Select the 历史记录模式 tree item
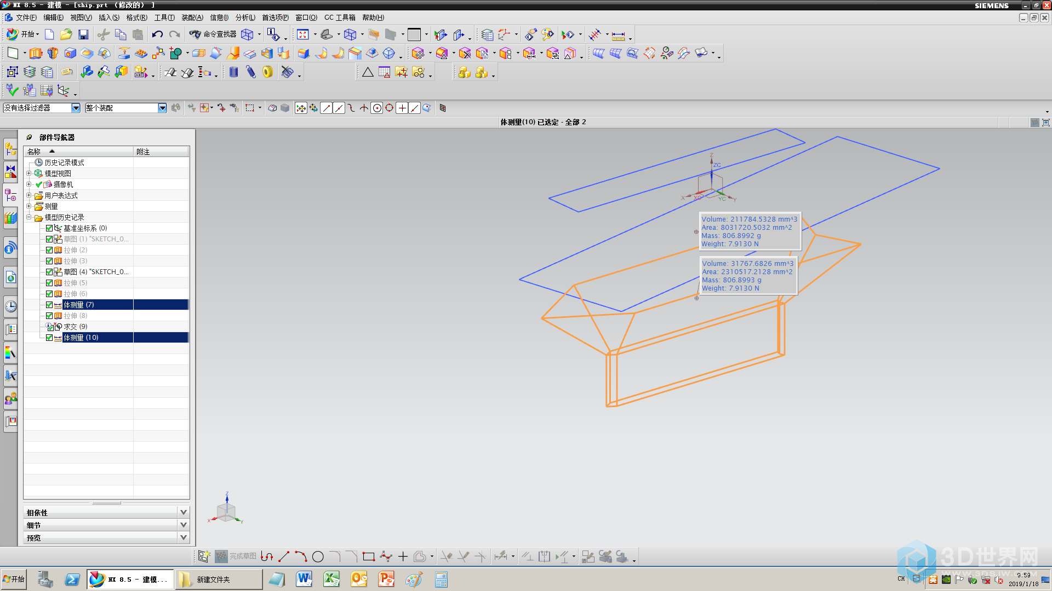1052x591 pixels. 64,163
